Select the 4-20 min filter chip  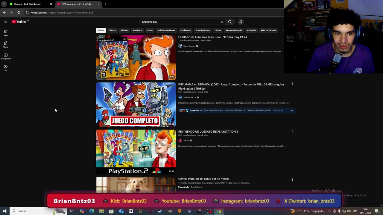pos(251,30)
